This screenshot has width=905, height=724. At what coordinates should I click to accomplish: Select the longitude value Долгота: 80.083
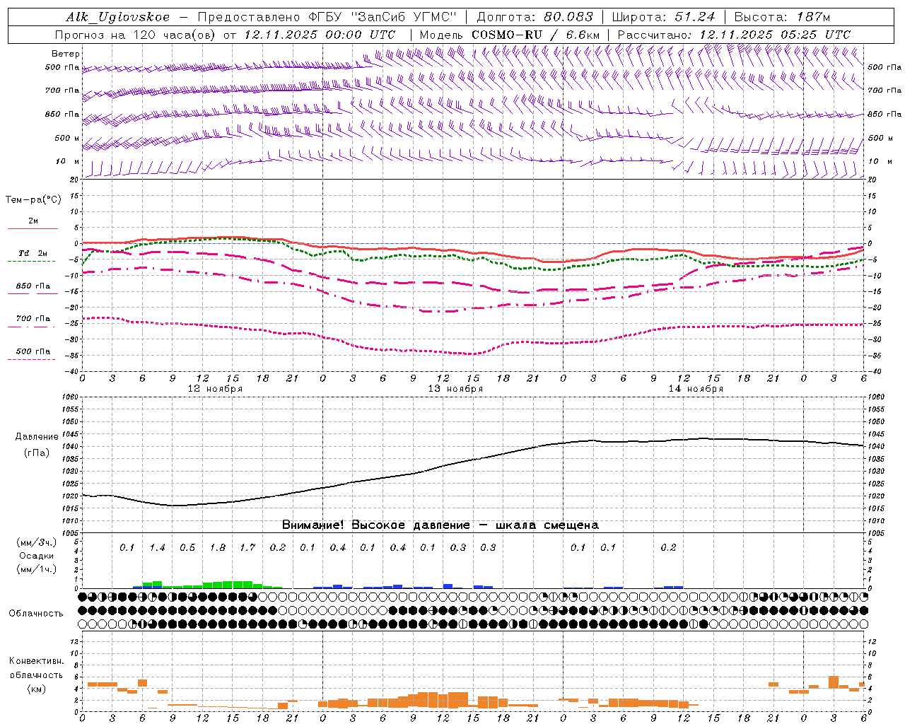point(535,18)
